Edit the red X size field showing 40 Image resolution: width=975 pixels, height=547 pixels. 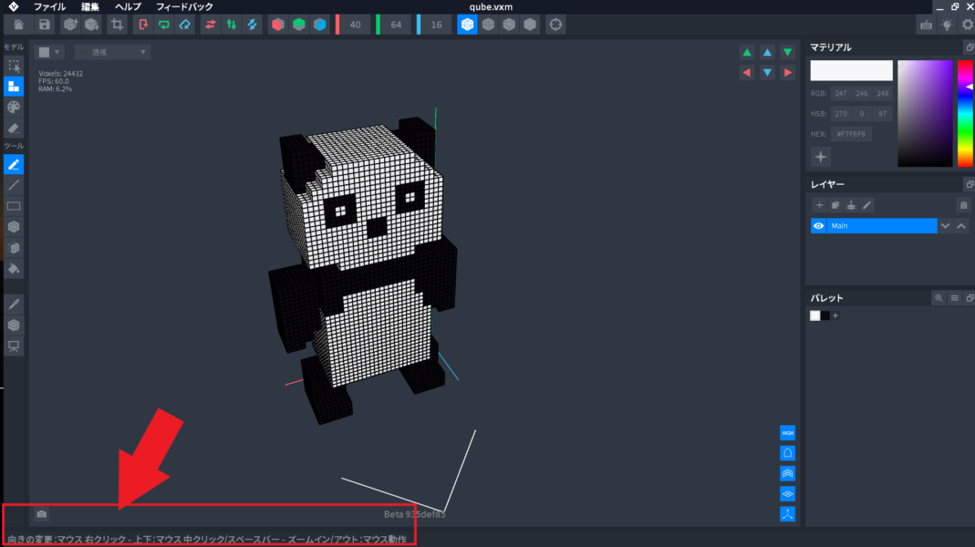355,25
